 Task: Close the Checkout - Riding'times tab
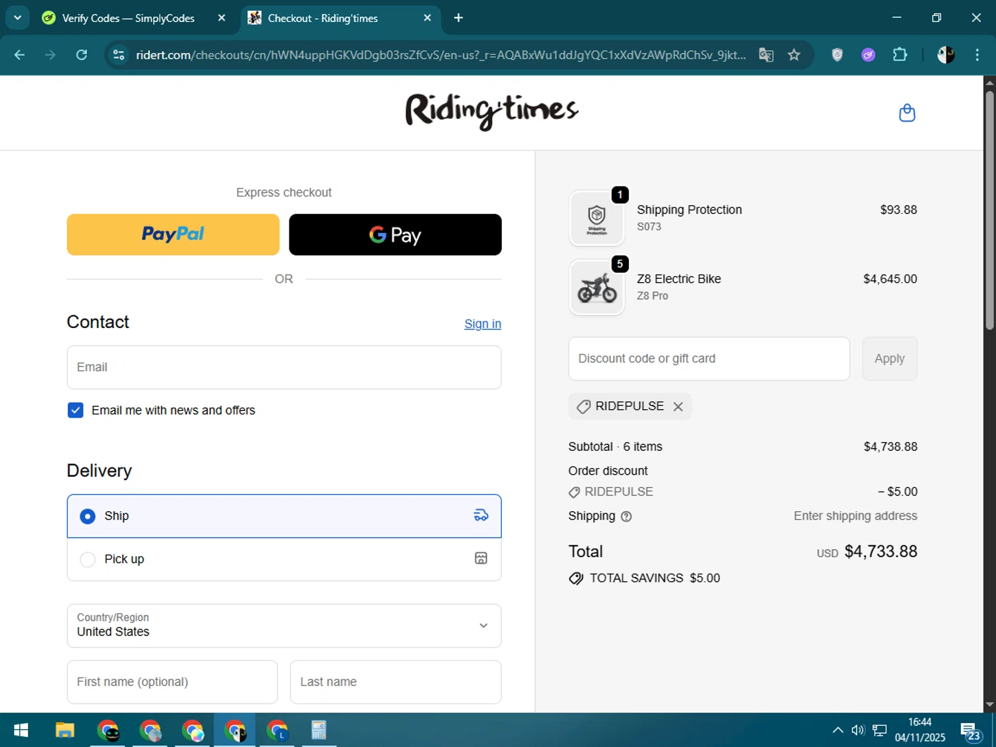(x=428, y=18)
